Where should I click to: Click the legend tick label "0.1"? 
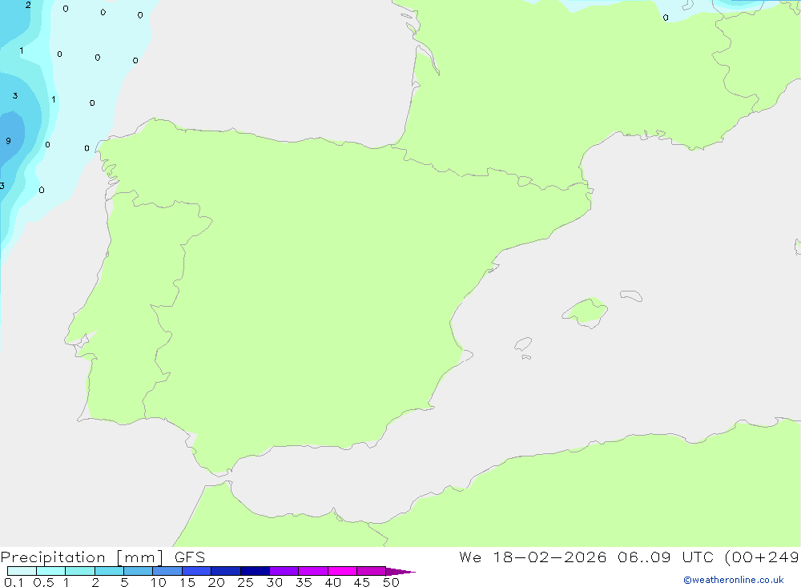pyautogui.click(x=14, y=582)
